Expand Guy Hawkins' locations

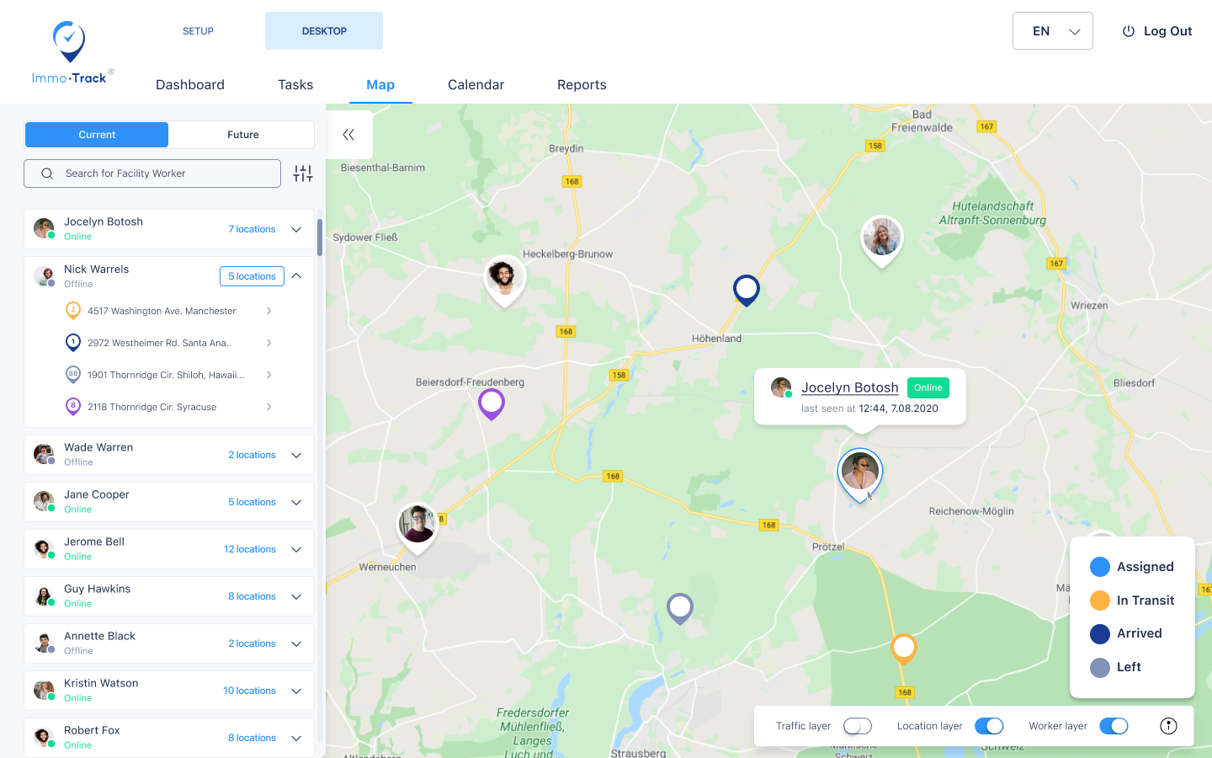point(296,597)
